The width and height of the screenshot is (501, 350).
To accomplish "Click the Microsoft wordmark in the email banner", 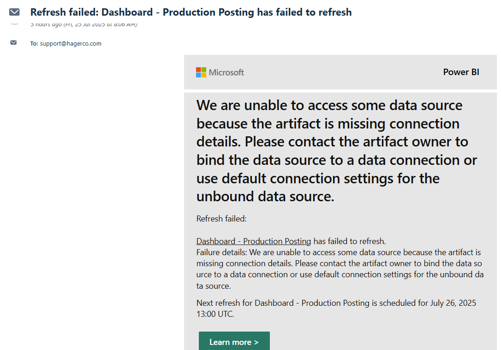I will [x=226, y=72].
